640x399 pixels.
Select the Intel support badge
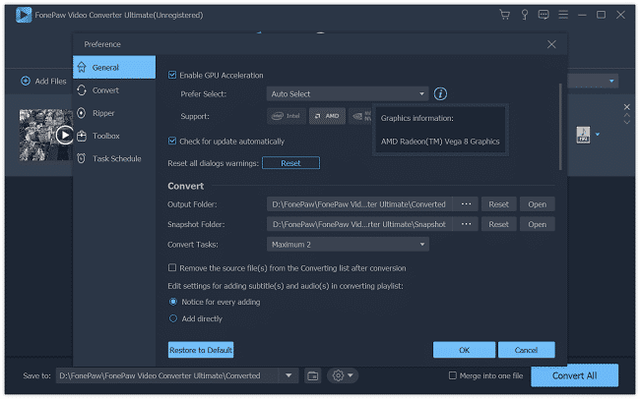(x=287, y=116)
